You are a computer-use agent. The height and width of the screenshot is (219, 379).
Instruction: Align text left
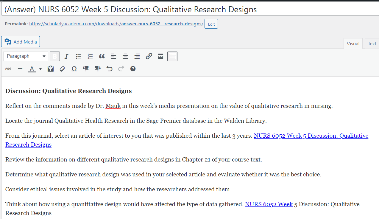point(113,56)
